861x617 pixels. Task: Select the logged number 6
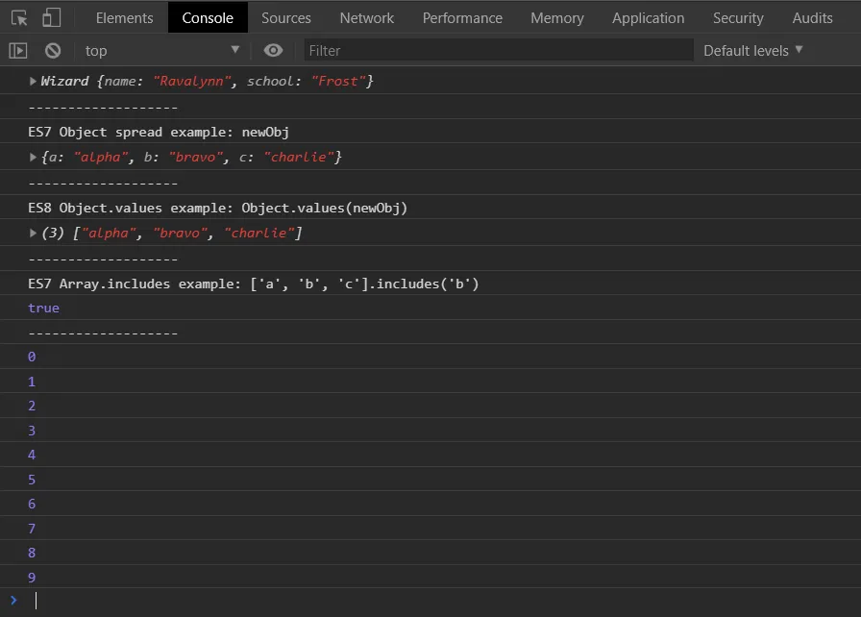pos(32,504)
